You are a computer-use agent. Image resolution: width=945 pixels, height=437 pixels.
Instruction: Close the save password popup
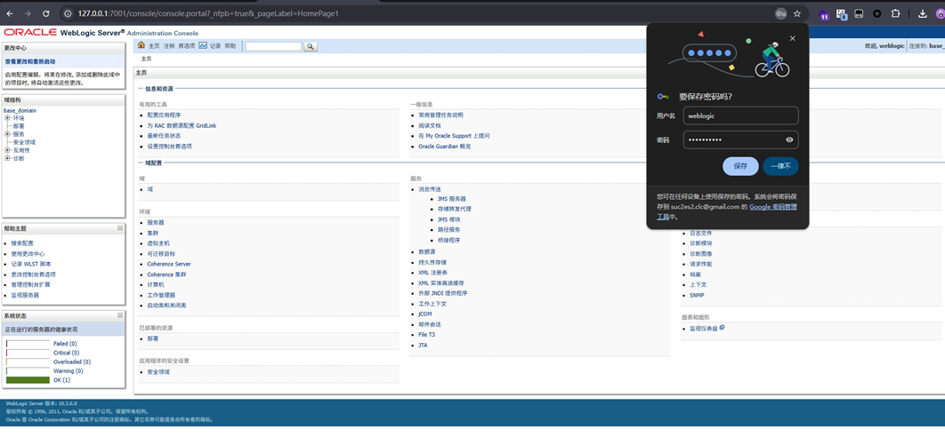792,38
